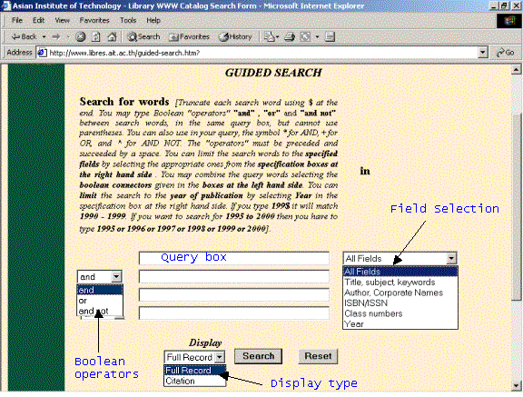Click the Refresh page icon
The height and width of the screenshot is (397, 523).
click(96, 36)
